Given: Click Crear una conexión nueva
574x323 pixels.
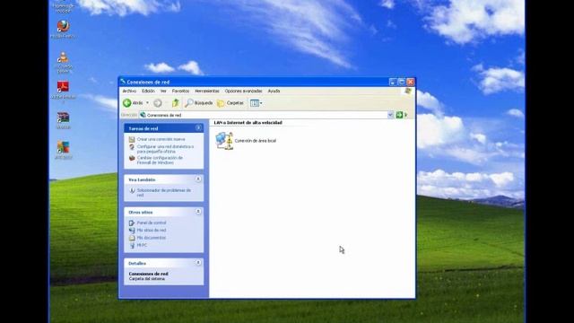Looking at the screenshot, I should (x=161, y=139).
